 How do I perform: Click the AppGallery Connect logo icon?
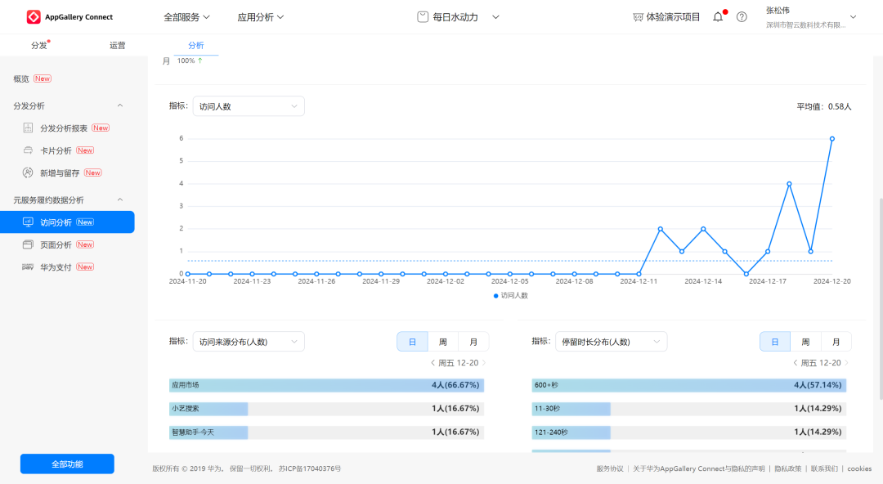coord(34,17)
